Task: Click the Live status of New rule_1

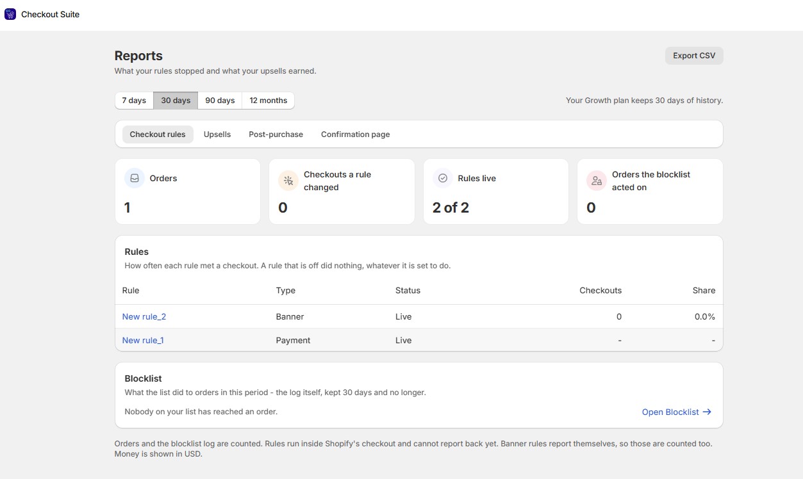Action: [x=404, y=340]
